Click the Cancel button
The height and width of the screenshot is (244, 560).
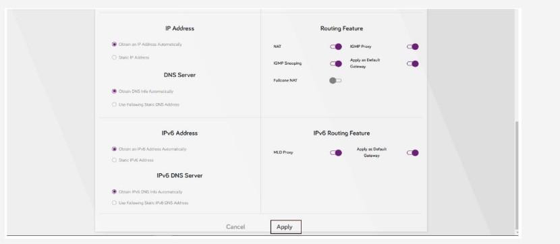click(235, 227)
